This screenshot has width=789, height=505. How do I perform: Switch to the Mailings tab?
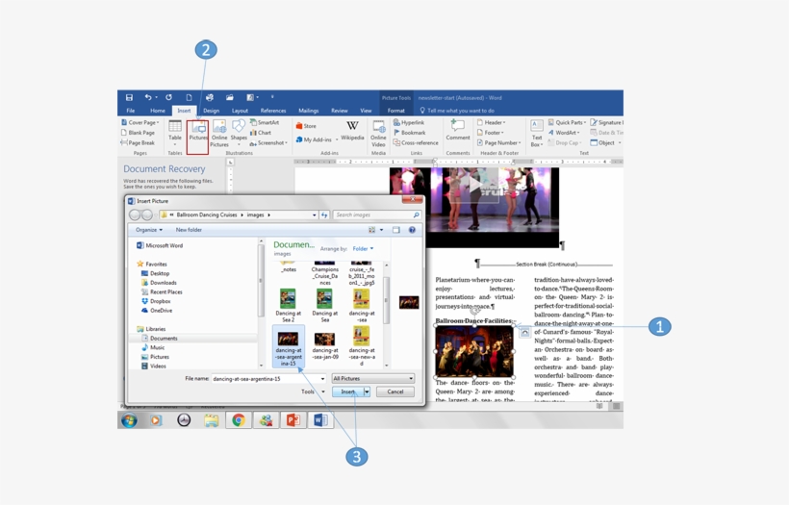(309, 111)
